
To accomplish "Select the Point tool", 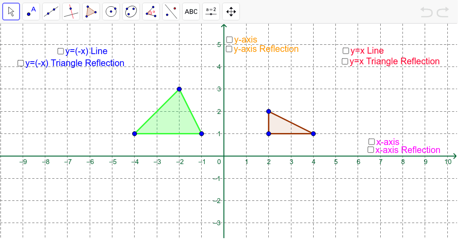I will click(31, 12).
